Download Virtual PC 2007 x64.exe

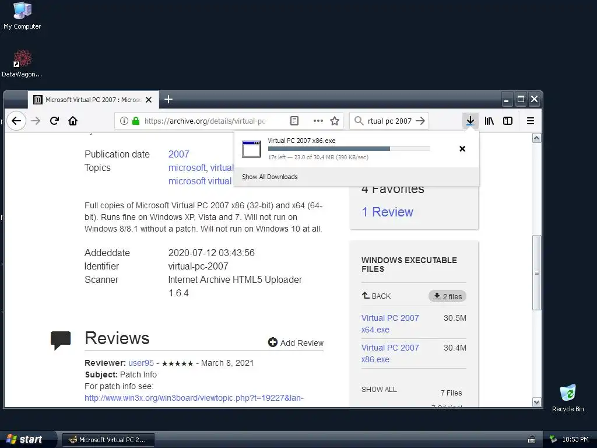390,323
